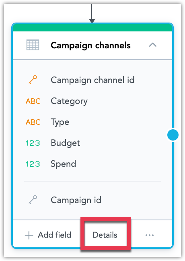The height and width of the screenshot is (261, 185).
Task: Open the three-dots more options menu
Action: (150, 235)
